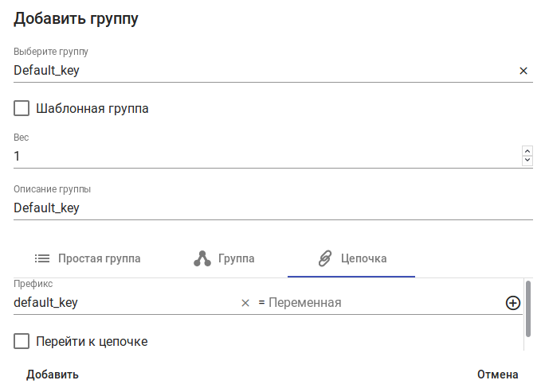Clear the default_key prefix value

pyautogui.click(x=245, y=303)
